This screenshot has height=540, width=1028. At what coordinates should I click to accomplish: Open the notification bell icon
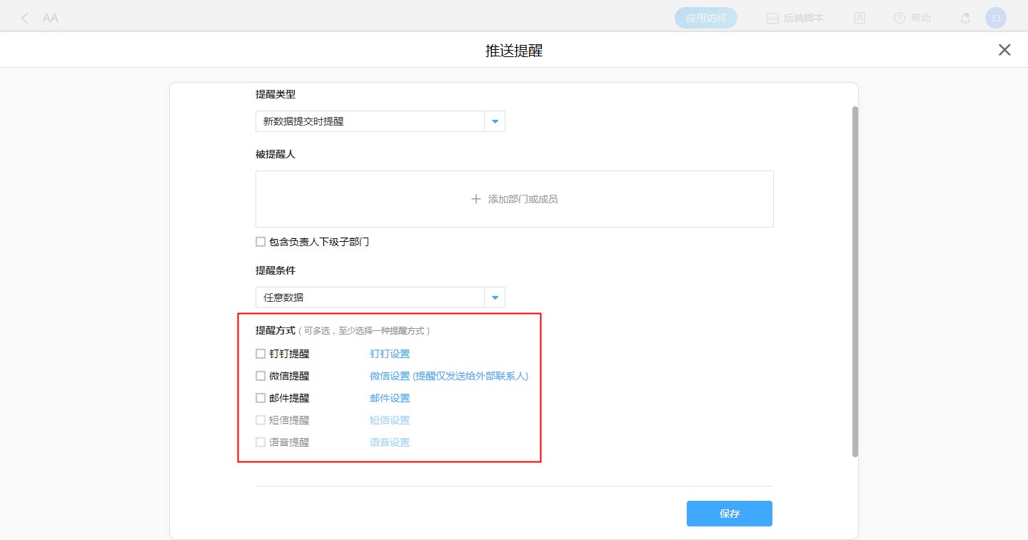tap(965, 18)
